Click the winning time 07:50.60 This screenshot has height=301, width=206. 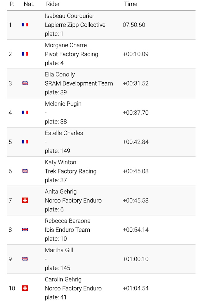(x=134, y=25)
